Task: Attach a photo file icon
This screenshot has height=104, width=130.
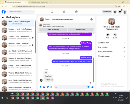Action: (44, 87)
